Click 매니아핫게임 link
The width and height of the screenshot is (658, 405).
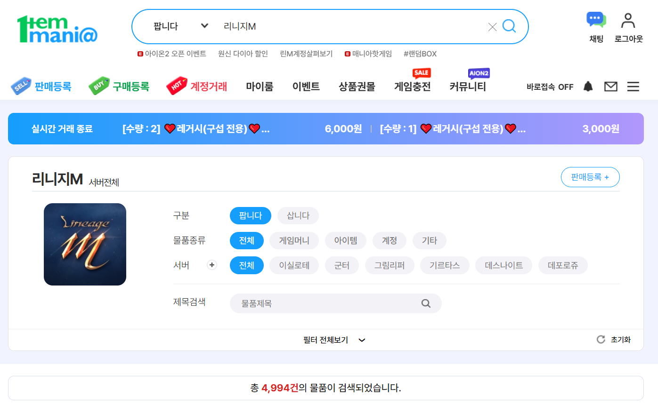tap(368, 54)
